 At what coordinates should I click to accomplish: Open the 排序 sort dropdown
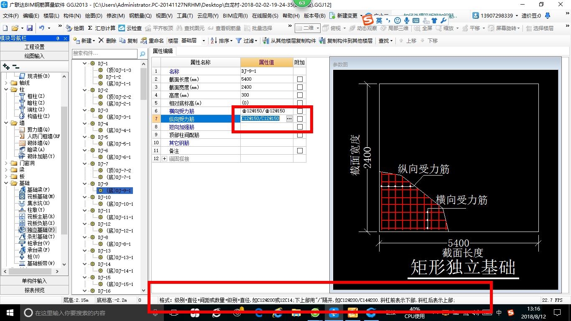(x=232, y=41)
